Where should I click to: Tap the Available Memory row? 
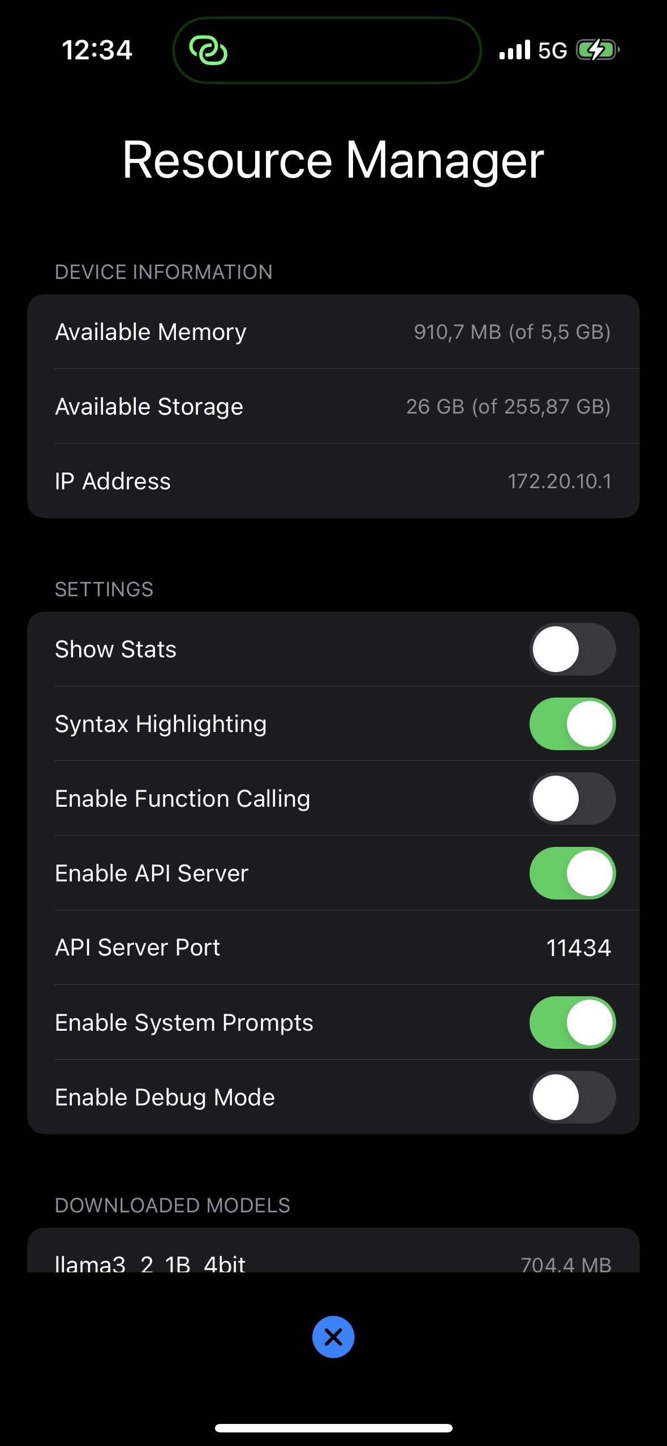click(333, 332)
